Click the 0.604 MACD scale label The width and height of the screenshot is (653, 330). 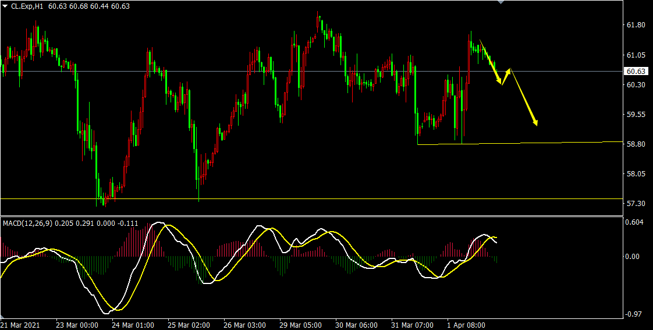tap(634, 222)
